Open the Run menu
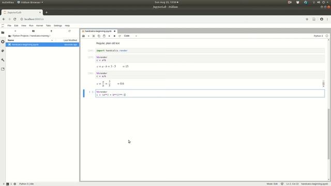The width and height of the screenshot is (331, 186). tap(31, 25)
